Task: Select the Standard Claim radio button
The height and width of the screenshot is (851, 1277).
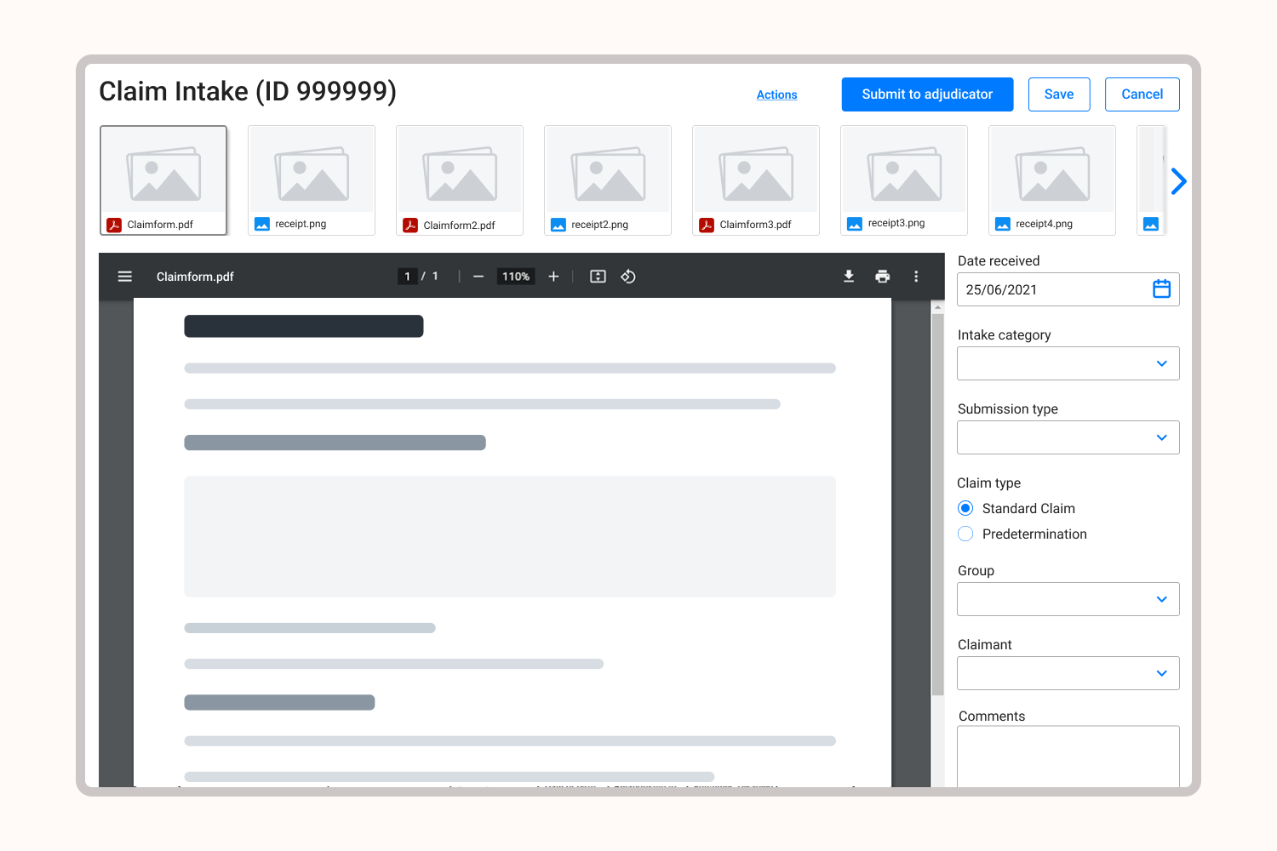Action: 965,508
